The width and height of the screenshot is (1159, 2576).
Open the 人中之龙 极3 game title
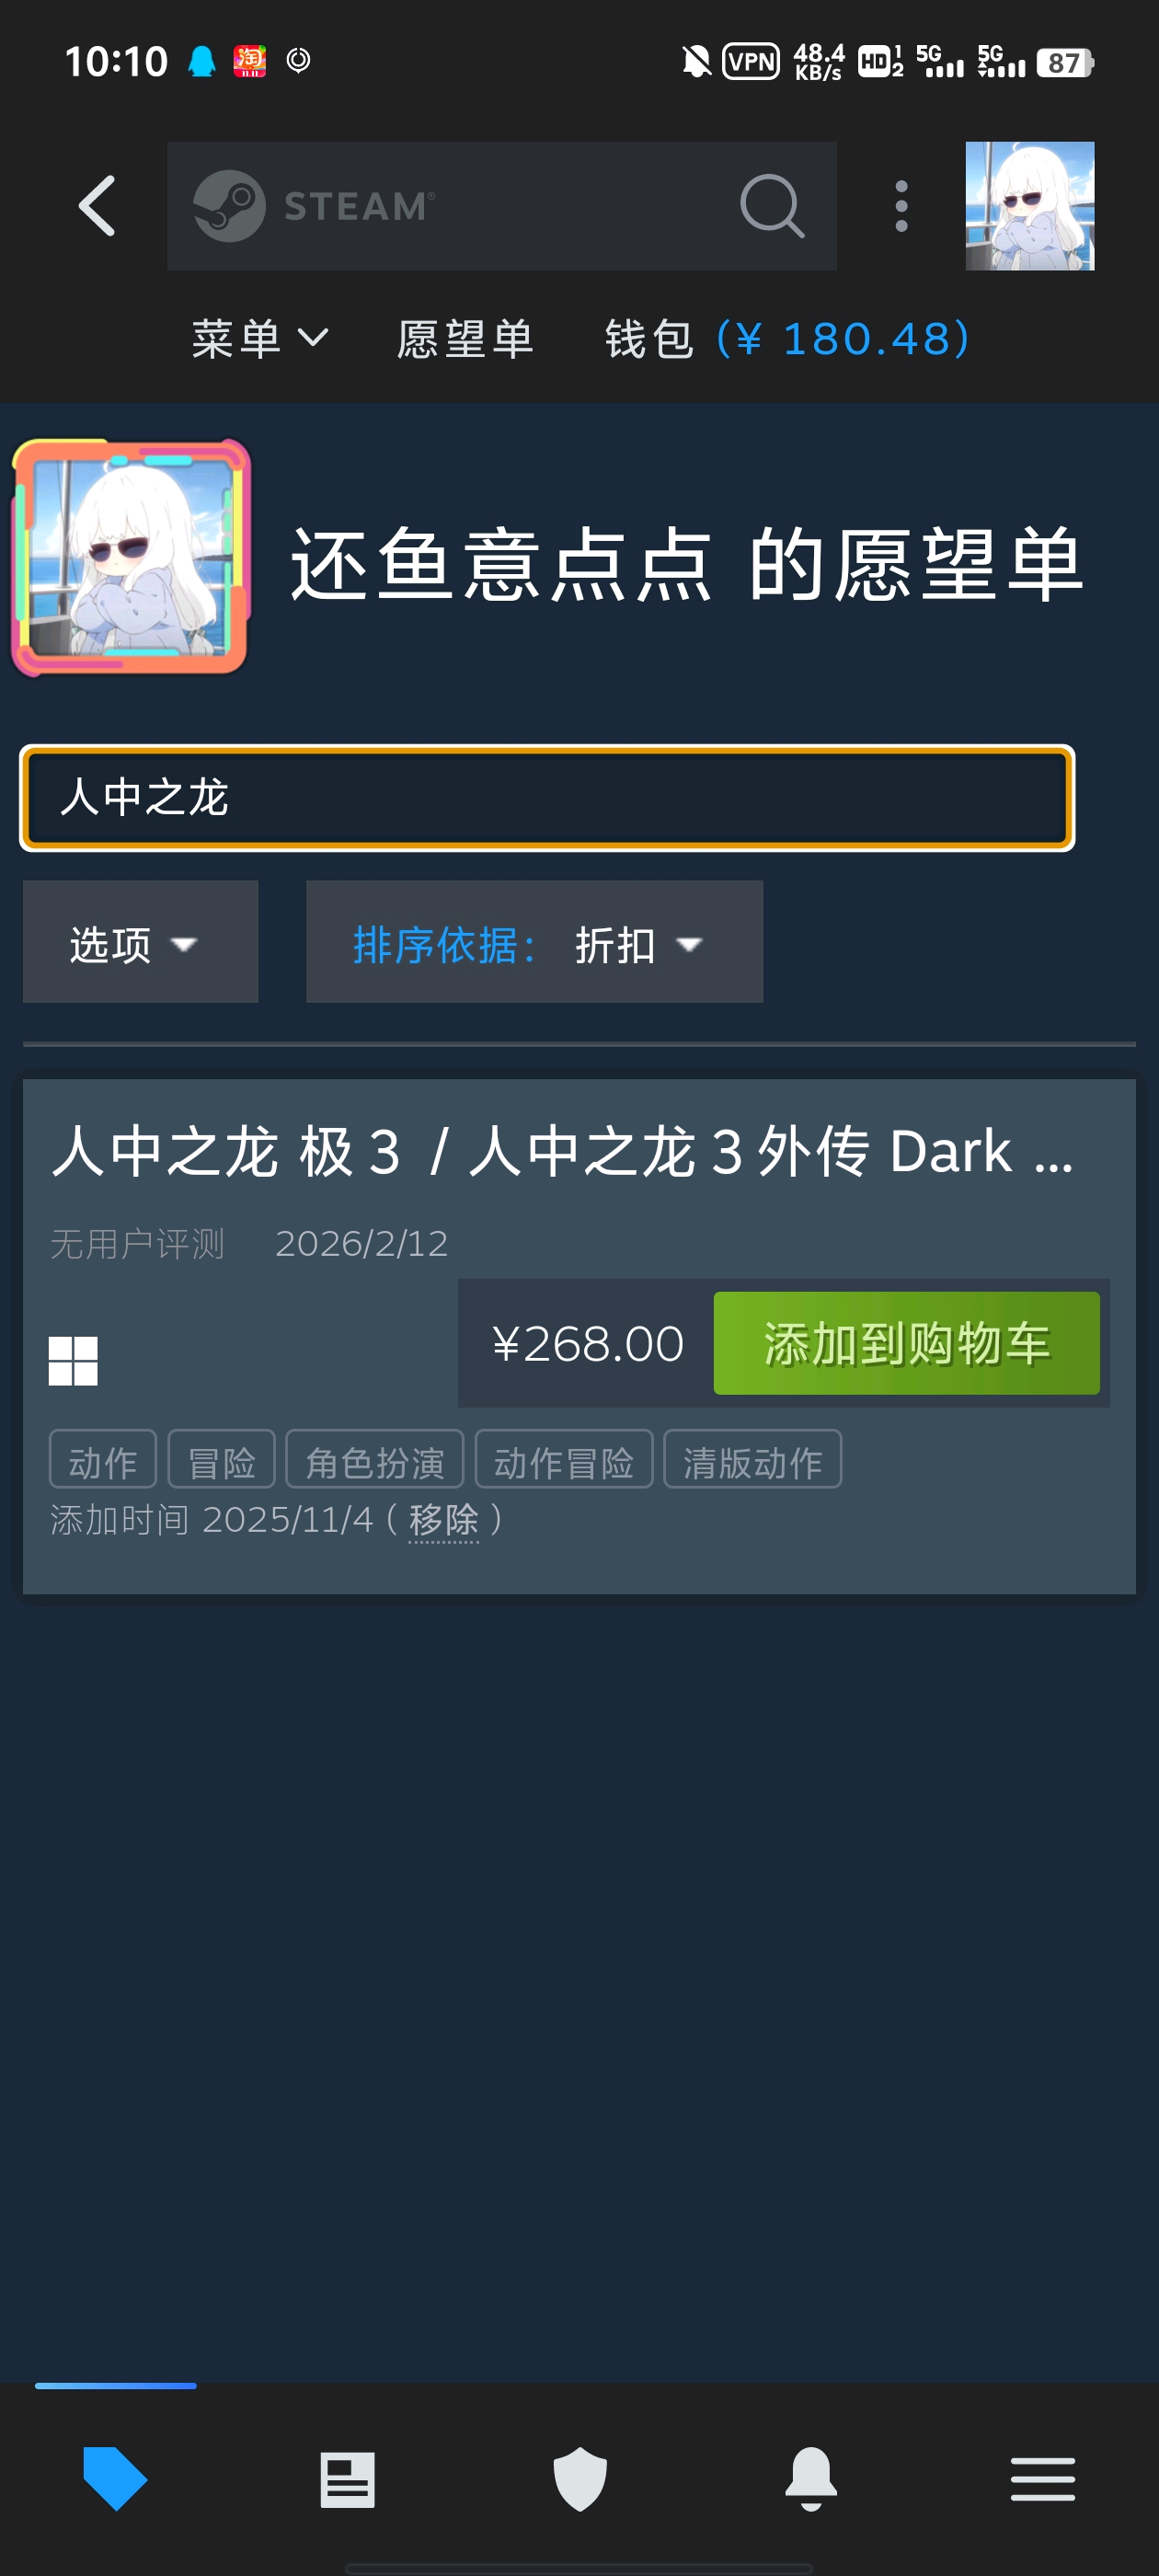[562, 1150]
